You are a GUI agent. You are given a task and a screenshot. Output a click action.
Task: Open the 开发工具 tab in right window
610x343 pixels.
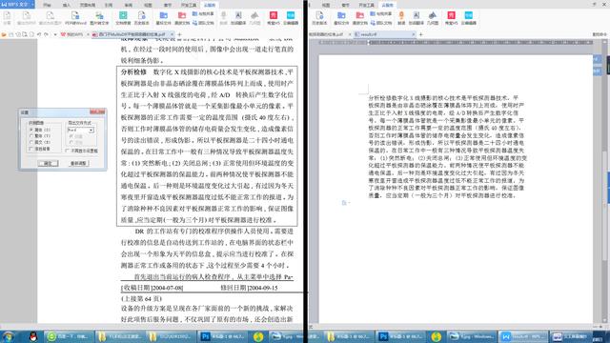coord(366,5)
